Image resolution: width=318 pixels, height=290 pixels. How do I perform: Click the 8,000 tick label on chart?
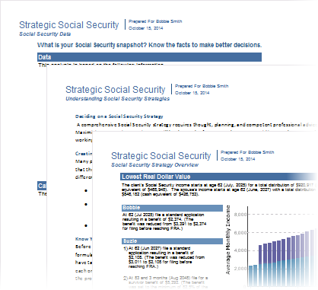pos(240,215)
